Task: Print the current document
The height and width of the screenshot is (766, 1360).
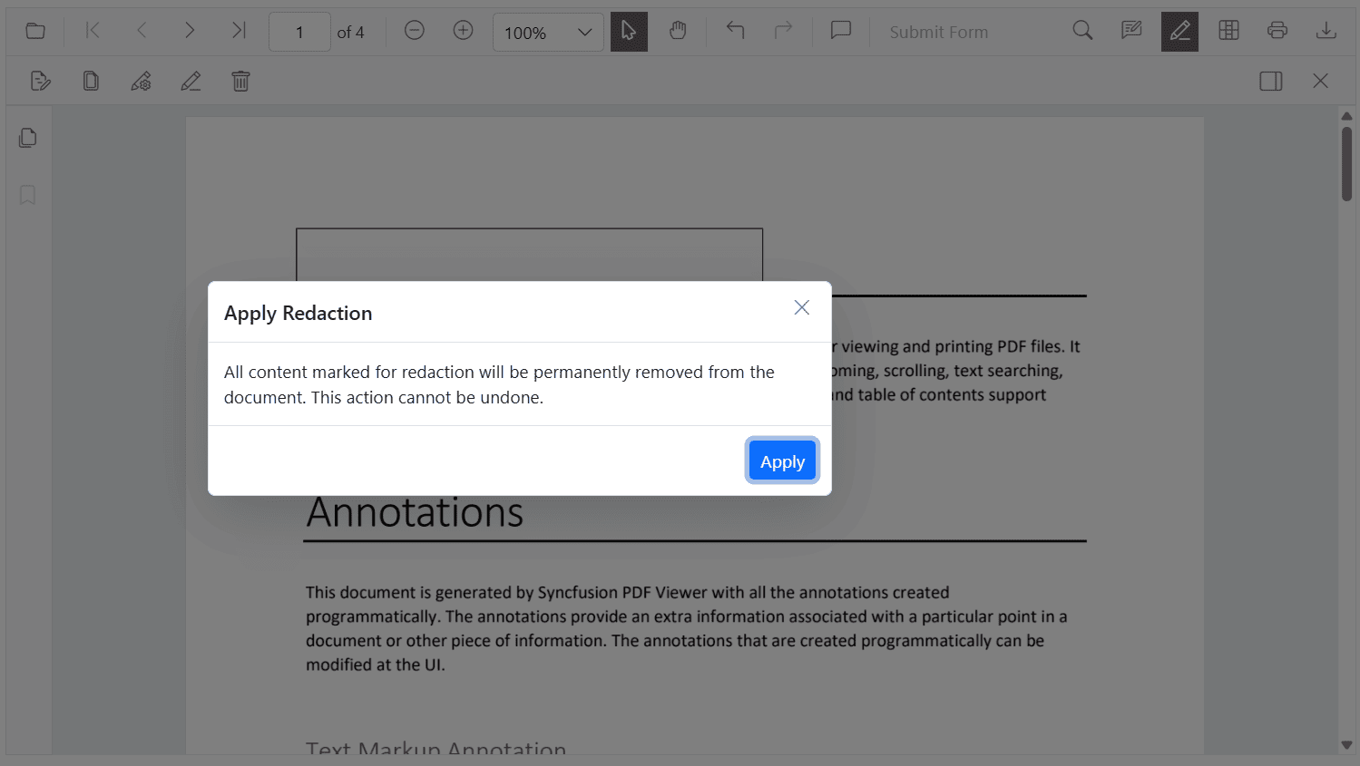Action: 1277,30
